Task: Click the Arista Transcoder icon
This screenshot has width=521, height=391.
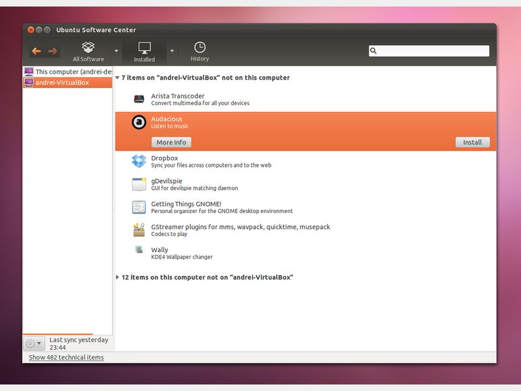Action: click(139, 99)
